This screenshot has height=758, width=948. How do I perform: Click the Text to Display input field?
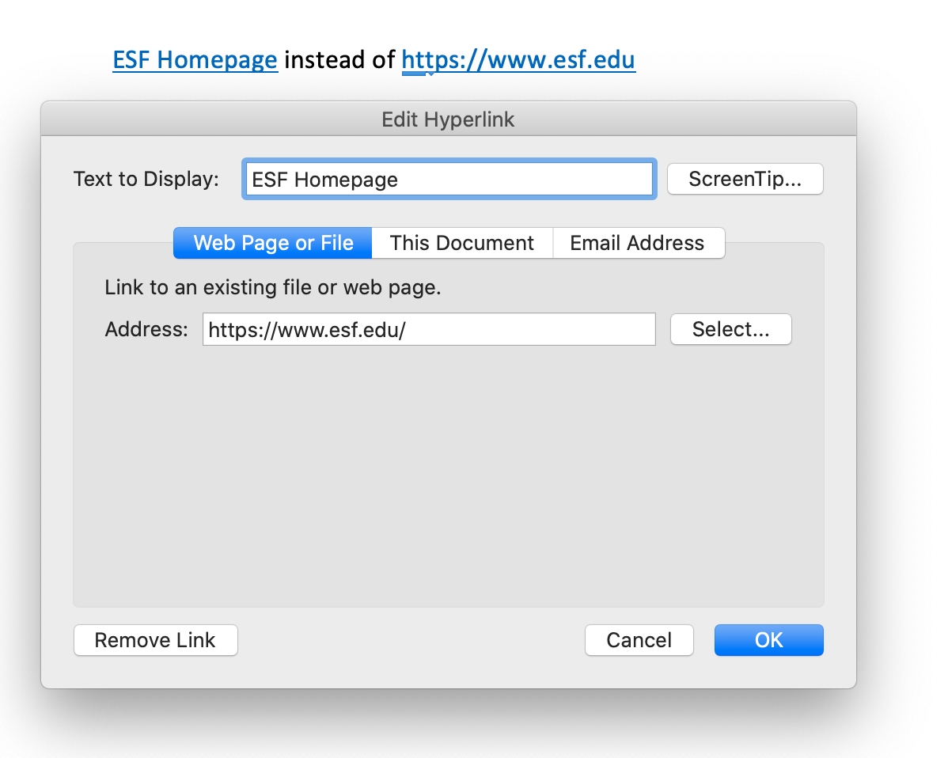pos(449,179)
